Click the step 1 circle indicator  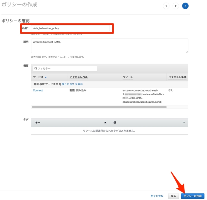click(166, 6)
